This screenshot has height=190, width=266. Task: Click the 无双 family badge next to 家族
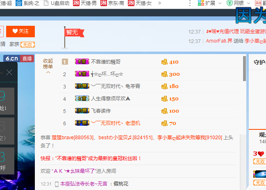(x=27, y=45)
